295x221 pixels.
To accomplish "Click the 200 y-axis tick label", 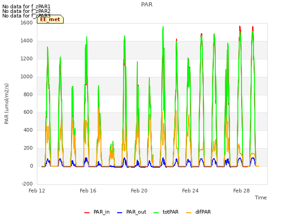I will [28, 148].
